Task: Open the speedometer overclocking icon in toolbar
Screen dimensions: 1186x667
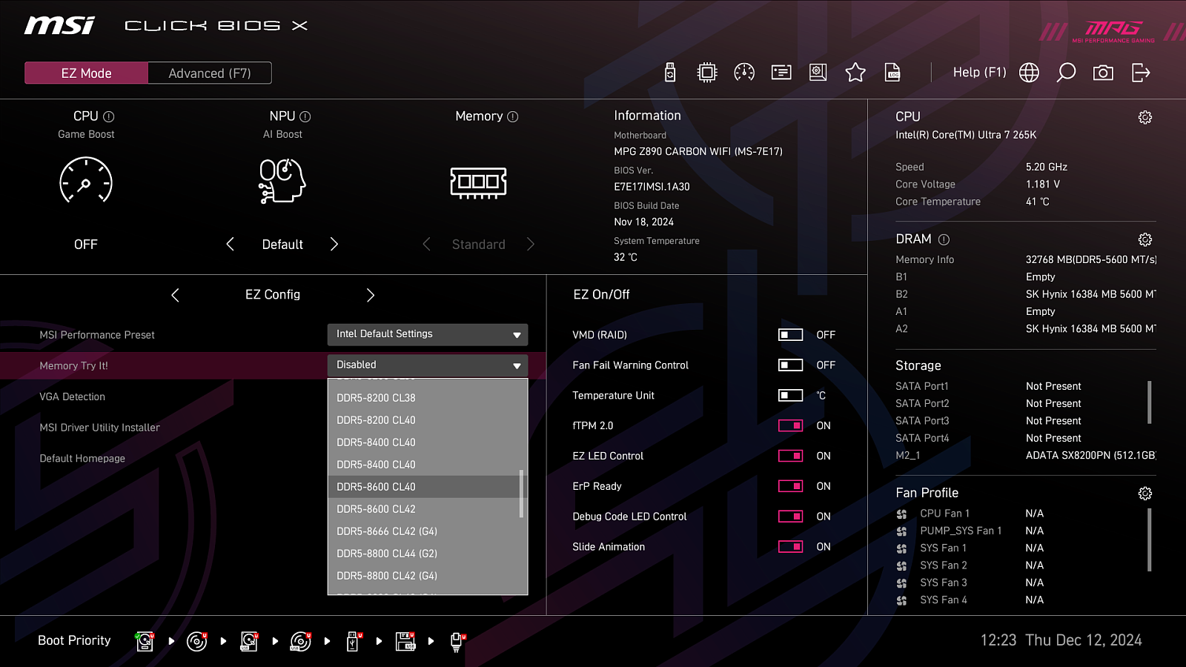Action: pos(744,72)
